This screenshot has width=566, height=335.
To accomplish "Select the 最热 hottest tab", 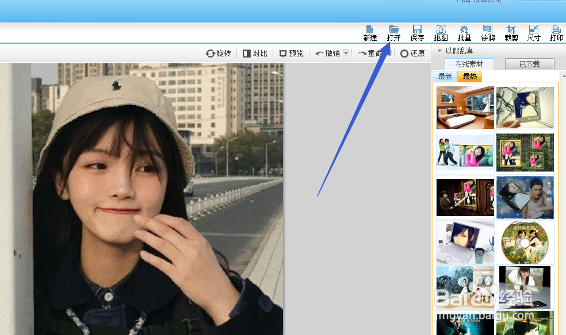I will 469,76.
